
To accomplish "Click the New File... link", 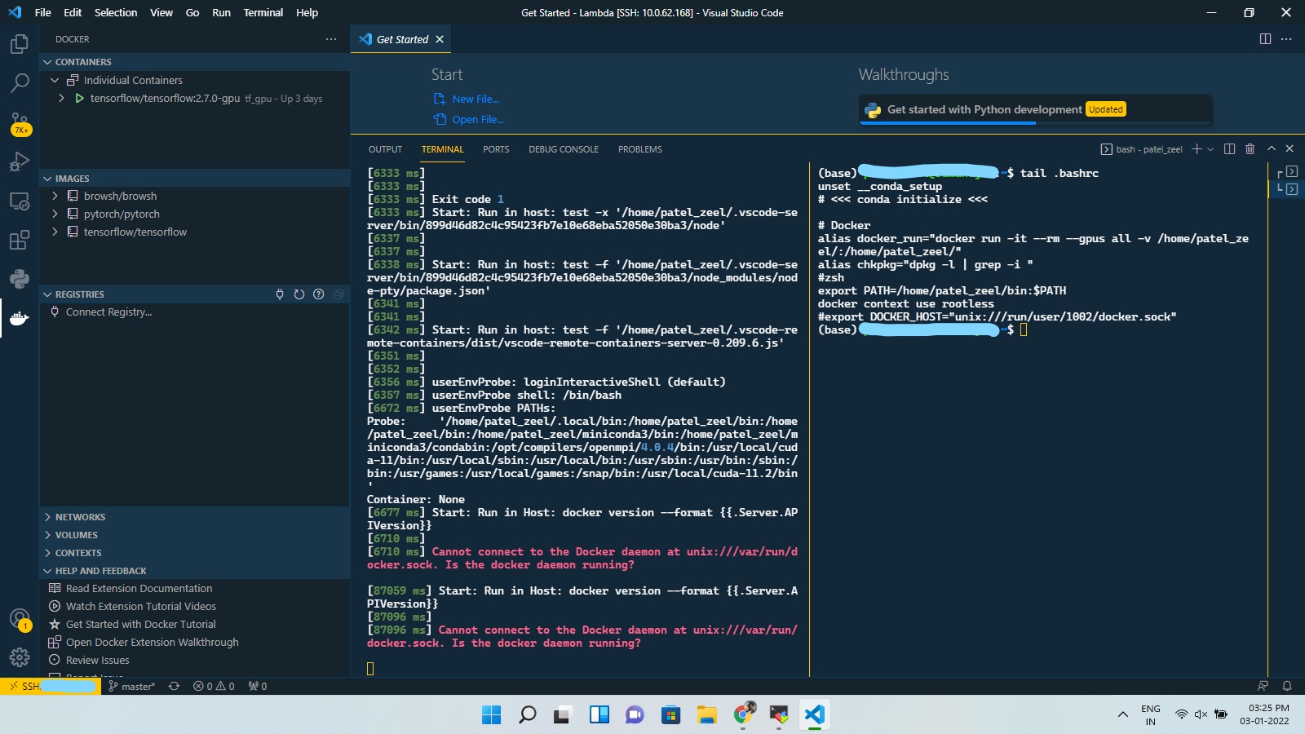I will (x=474, y=98).
